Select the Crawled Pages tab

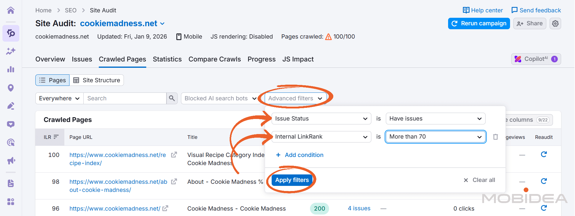(x=122, y=59)
